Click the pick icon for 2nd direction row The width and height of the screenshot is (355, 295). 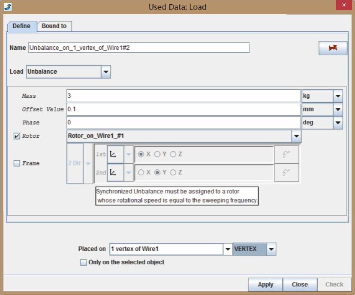point(286,172)
